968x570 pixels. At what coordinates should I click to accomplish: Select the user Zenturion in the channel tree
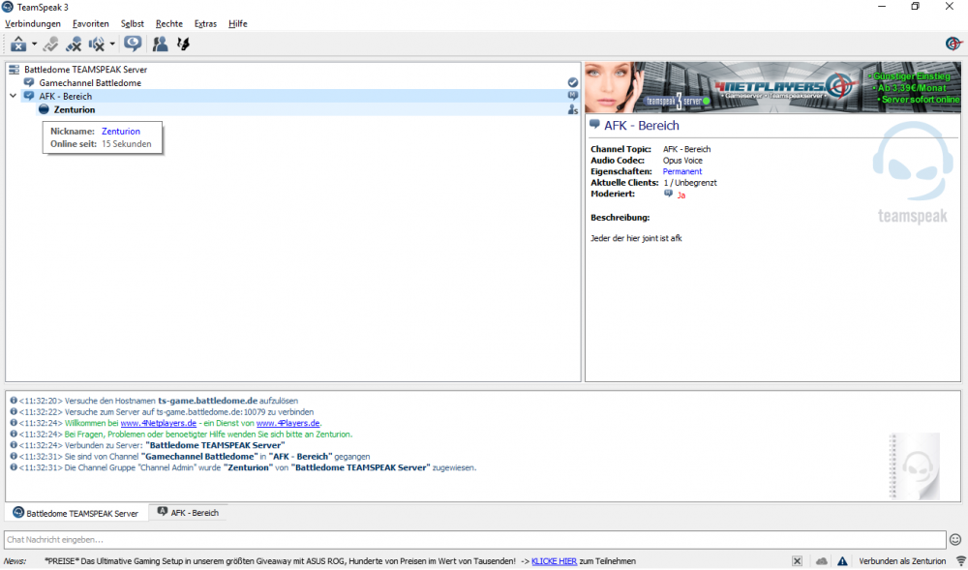75,109
